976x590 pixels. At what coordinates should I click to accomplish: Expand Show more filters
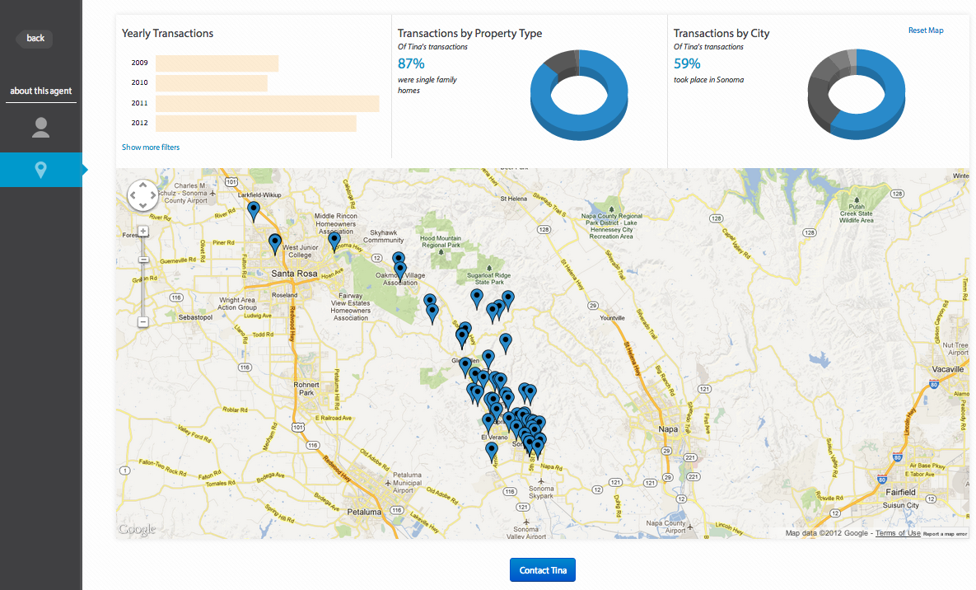(x=151, y=147)
